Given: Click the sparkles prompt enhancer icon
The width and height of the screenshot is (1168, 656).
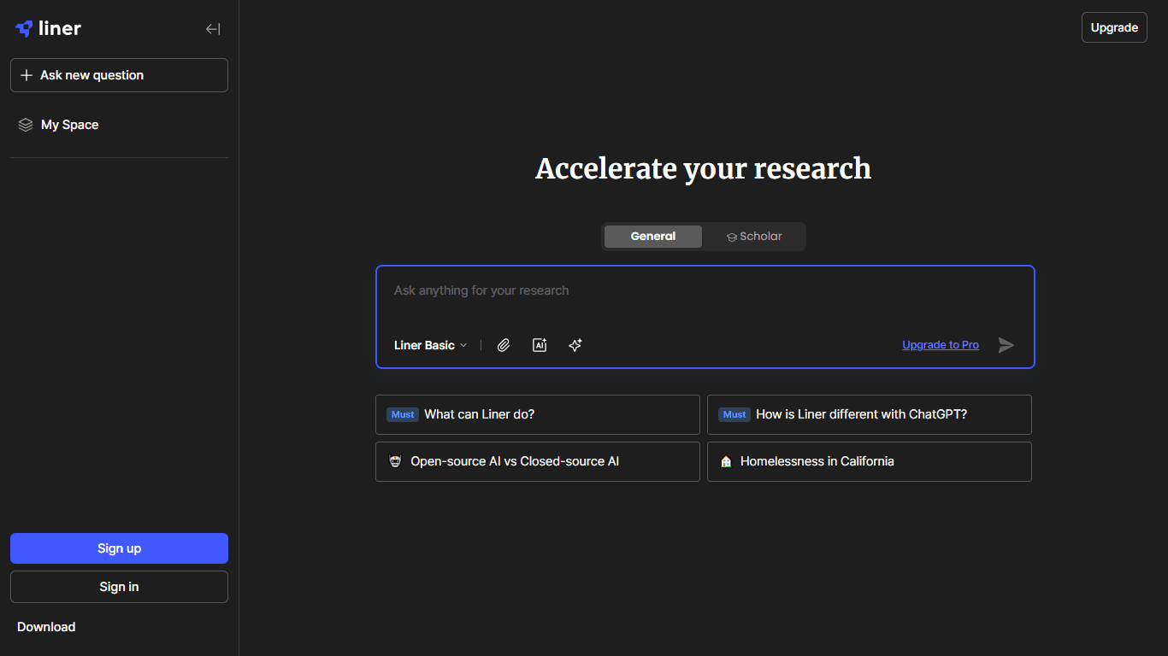Looking at the screenshot, I should click(x=575, y=345).
